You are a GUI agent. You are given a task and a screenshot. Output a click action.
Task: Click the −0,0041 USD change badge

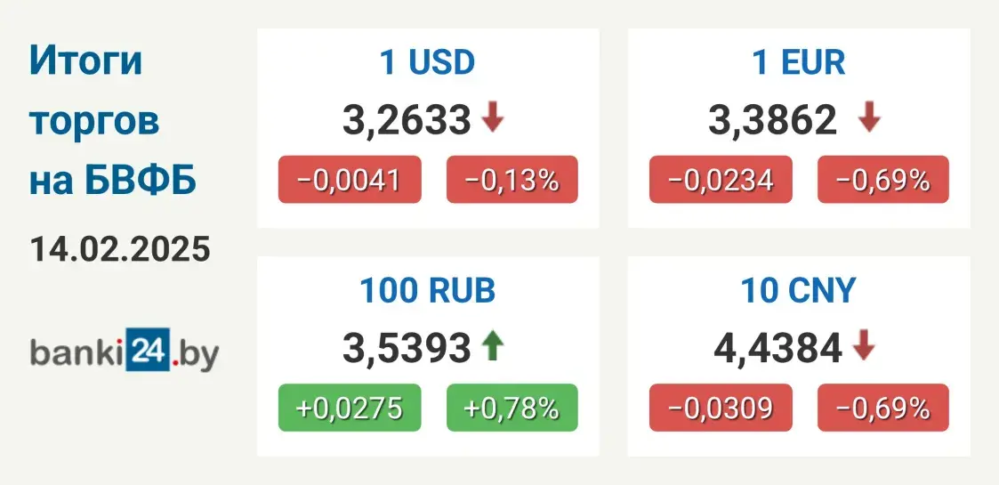click(x=348, y=180)
